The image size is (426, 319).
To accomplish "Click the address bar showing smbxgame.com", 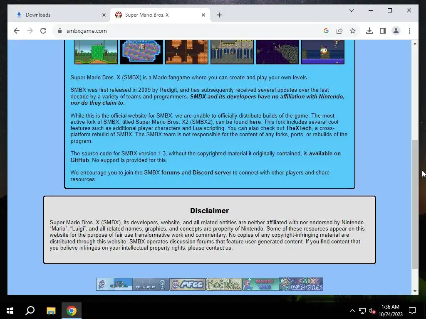I will (x=188, y=31).
